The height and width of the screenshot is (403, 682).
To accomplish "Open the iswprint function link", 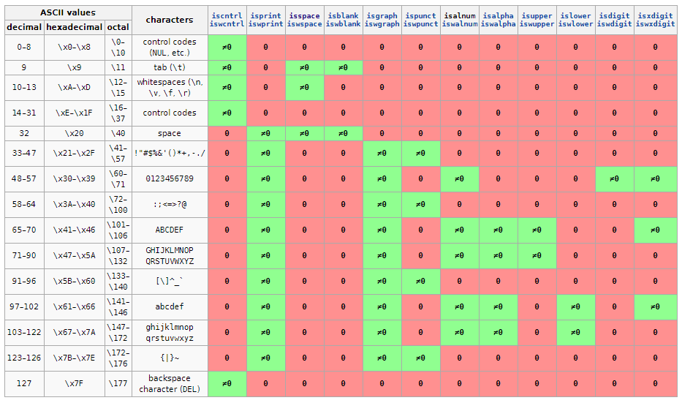I will click(266, 24).
